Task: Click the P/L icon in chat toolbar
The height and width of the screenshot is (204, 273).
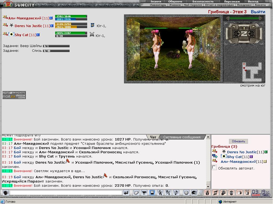Action: pyautogui.click(x=168, y=193)
